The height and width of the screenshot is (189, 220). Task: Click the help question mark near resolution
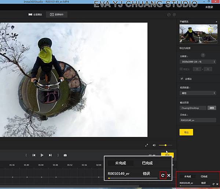pyautogui.click(x=203, y=55)
